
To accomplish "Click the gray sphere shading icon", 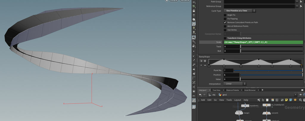I will pyautogui.click(x=194, y=20).
